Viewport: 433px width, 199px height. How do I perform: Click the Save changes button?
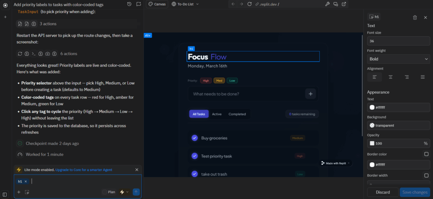(415, 192)
